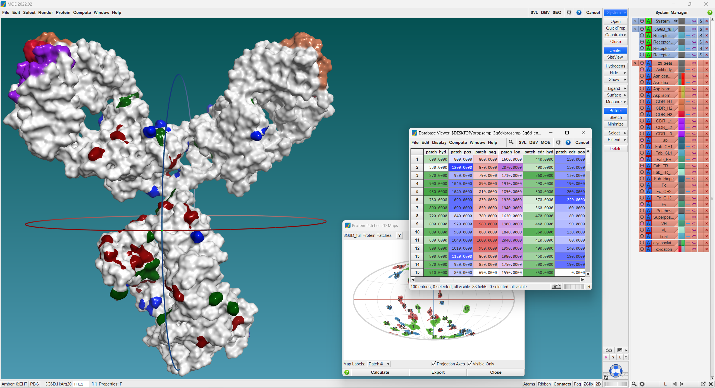Open File menu in Database Viewer
Image resolution: width=715 pixels, height=388 pixels.
(x=415, y=143)
